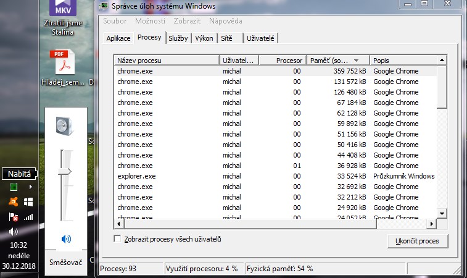Click Průzkumník Windows description cell
The height and width of the screenshot is (278, 467).
click(x=404, y=176)
